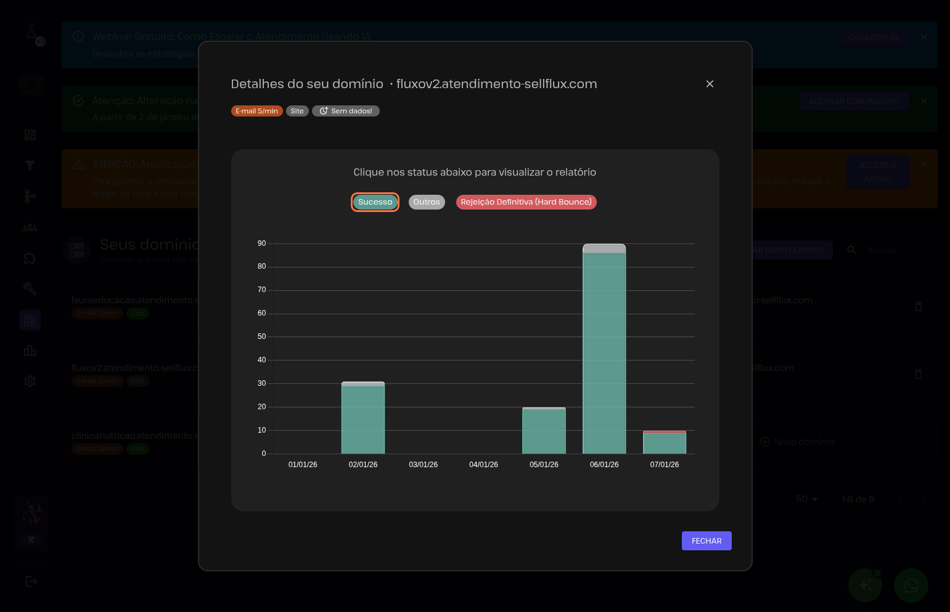Click the Novo domínio add card
This screenshot has height=612, width=950.
point(798,442)
